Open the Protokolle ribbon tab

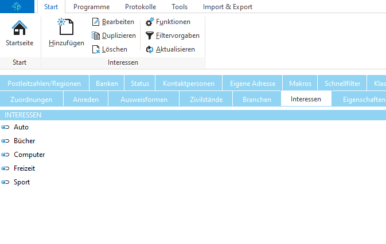pos(141,7)
